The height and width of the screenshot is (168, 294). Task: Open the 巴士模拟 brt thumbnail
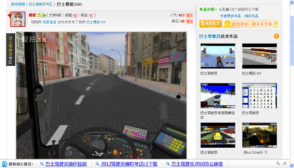pyautogui.click(x=260, y=56)
